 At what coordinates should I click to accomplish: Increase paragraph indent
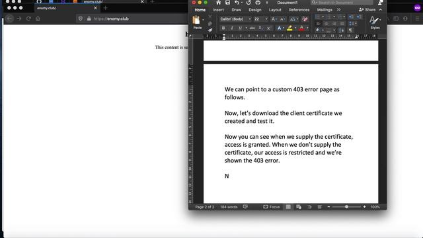pyautogui.click(x=359, y=17)
